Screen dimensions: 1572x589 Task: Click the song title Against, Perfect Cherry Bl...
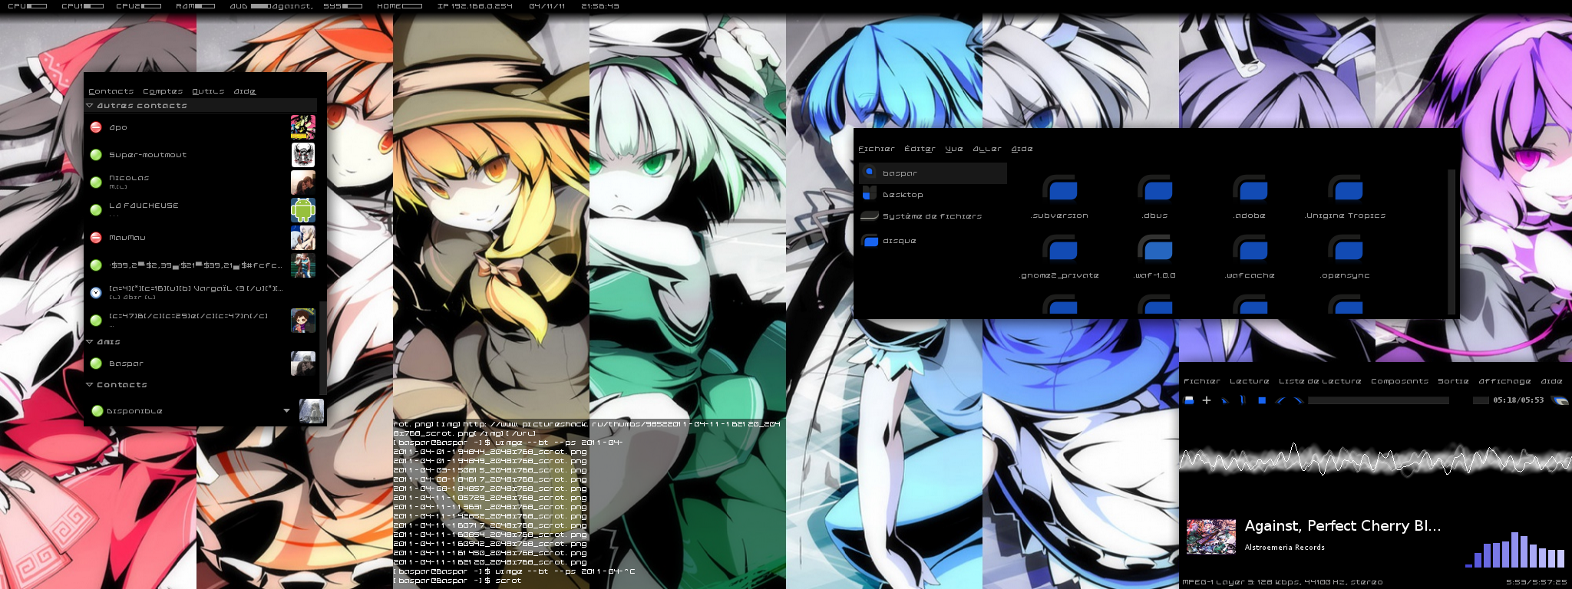point(1343,526)
